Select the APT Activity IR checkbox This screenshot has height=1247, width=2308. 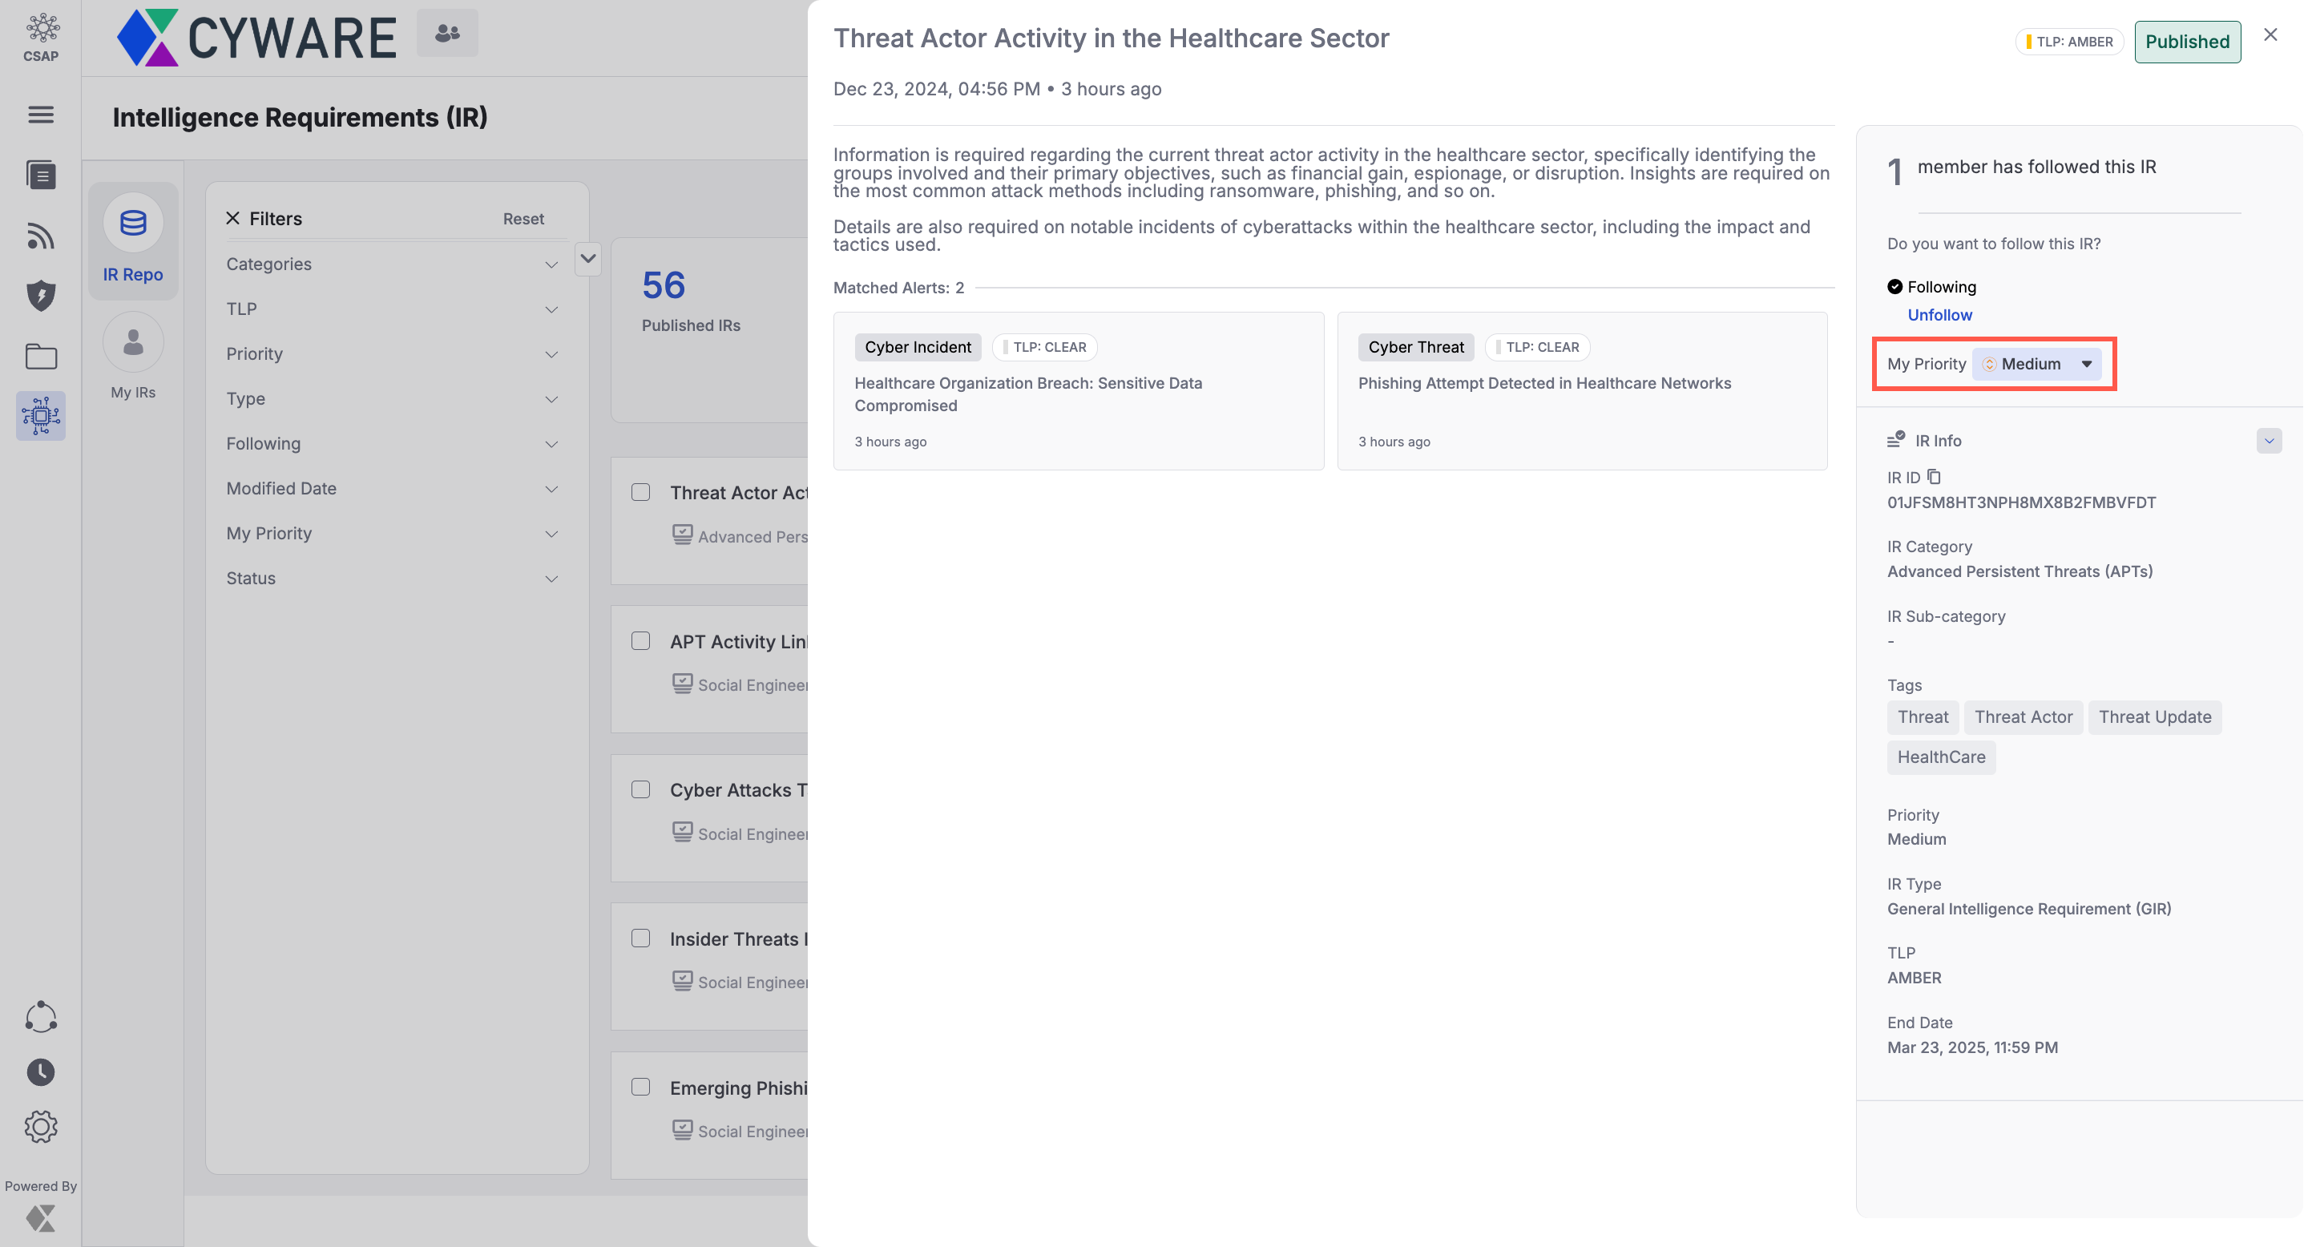pos(640,640)
